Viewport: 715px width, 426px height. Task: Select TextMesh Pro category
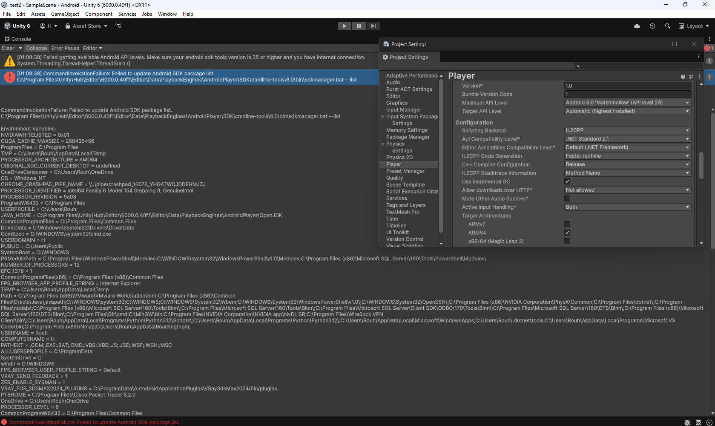point(402,212)
